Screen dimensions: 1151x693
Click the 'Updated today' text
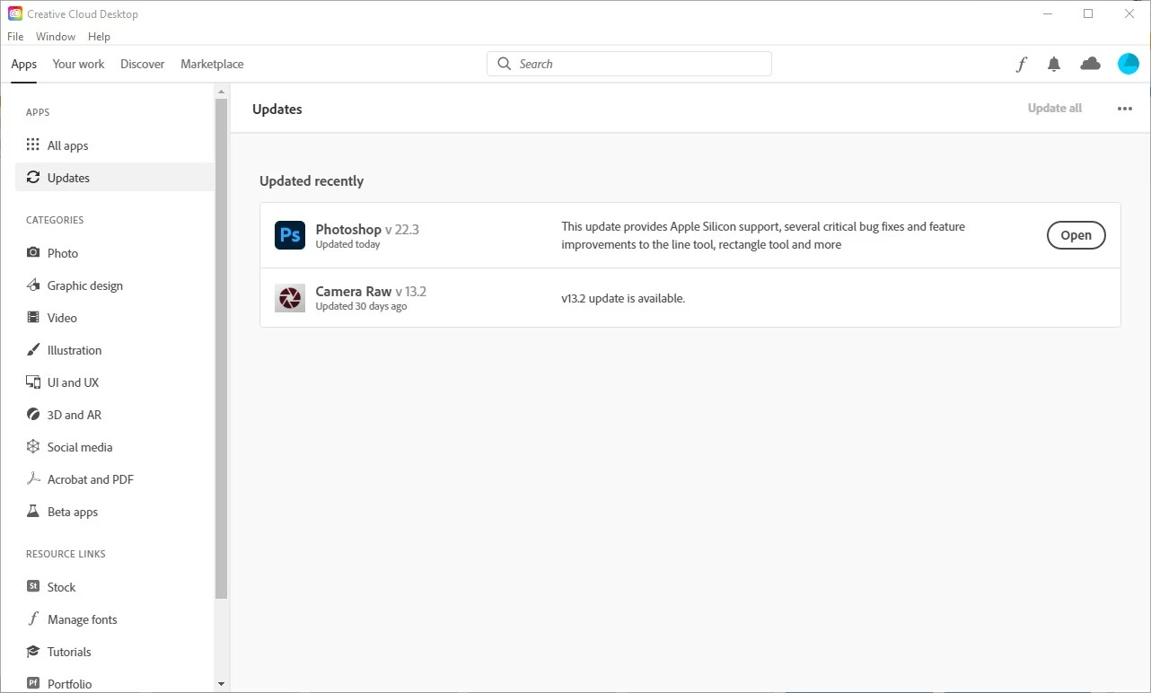(x=347, y=244)
